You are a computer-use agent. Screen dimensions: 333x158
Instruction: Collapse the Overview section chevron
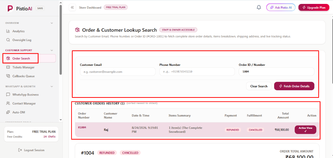[x=52, y=23]
